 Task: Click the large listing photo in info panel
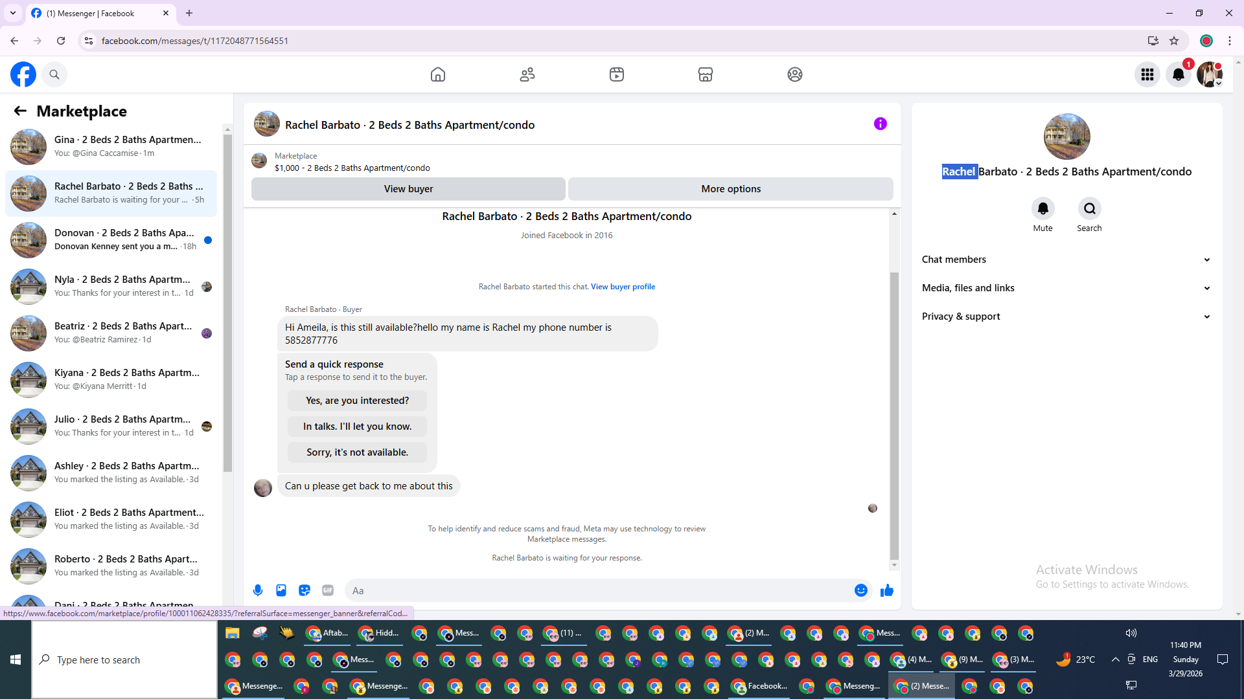[x=1066, y=137]
